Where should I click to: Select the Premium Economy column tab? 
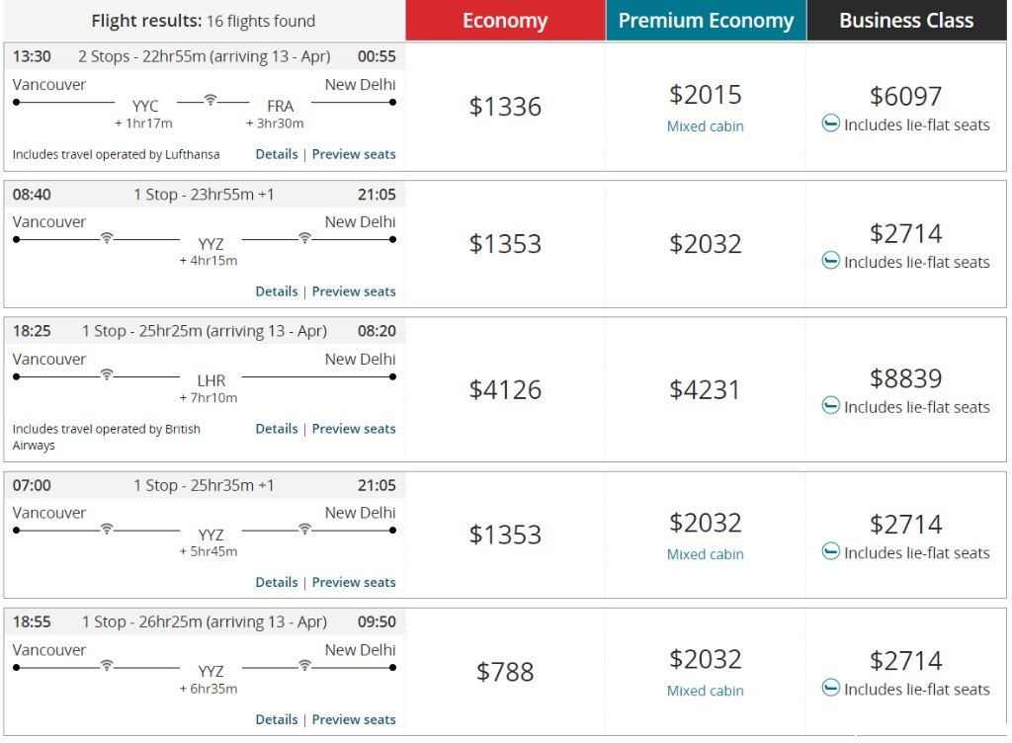[x=706, y=21]
